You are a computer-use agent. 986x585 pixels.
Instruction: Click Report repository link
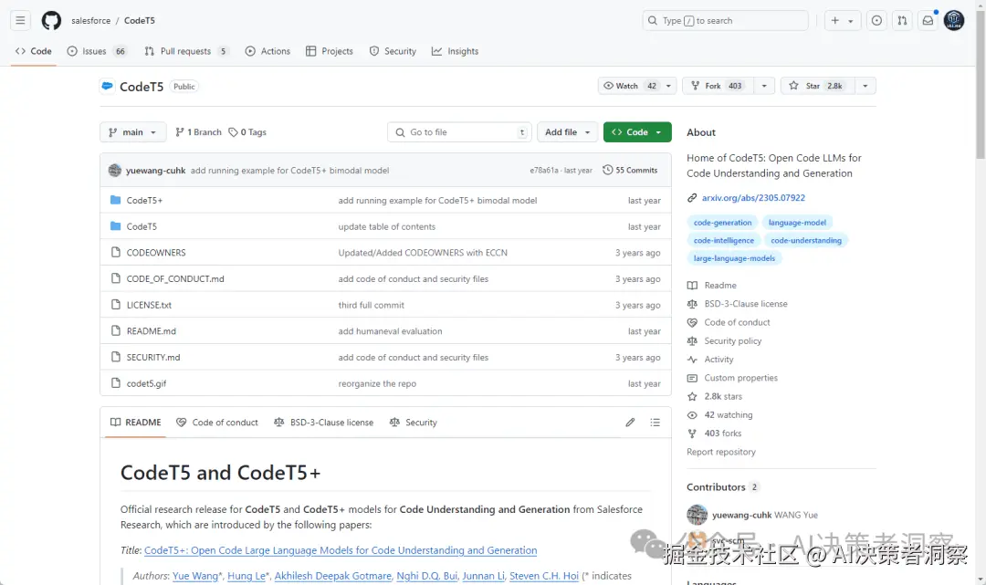[x=720, y=452]
